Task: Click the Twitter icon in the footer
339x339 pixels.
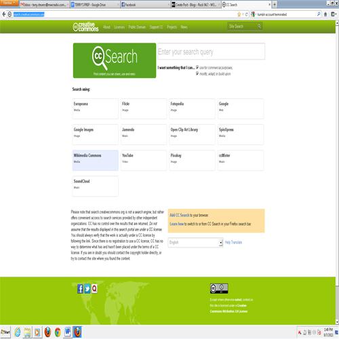Action: click(x=87, y=289)
